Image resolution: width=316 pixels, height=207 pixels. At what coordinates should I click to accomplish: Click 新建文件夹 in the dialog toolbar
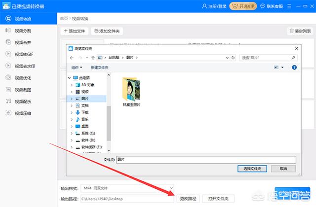[100, 68]
